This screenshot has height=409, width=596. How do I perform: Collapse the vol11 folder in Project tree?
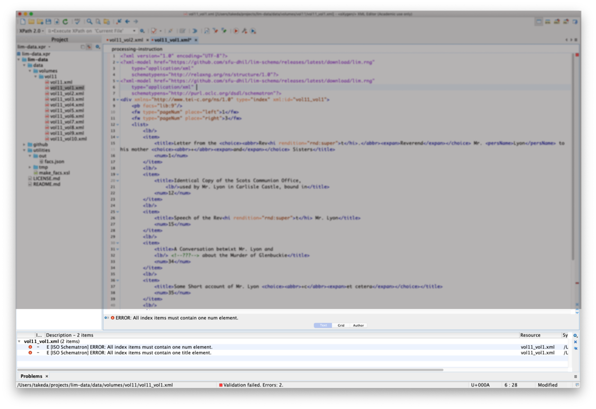click(36, 77)
